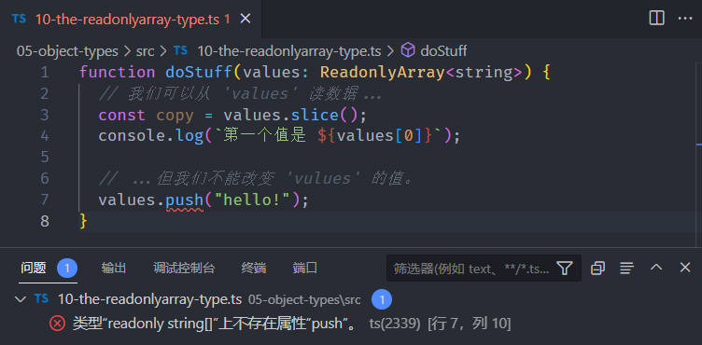Click line number 7 in gutter
Screen dimensions: 702x345
pyautogui.click(x=44, y=200)
